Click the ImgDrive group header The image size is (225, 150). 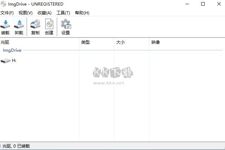point(12,50)
